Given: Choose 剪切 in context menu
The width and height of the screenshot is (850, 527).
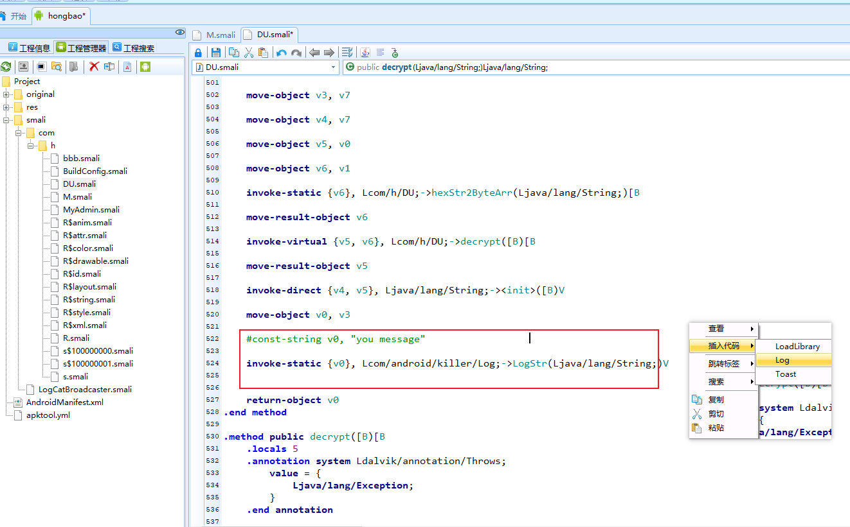Looking at the screenshot, I should click(x=724, y=414).
